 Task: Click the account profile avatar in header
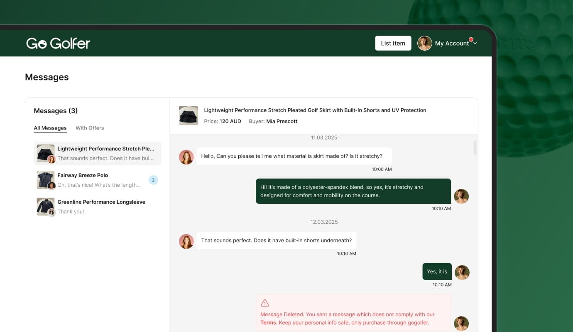[424, 43]
